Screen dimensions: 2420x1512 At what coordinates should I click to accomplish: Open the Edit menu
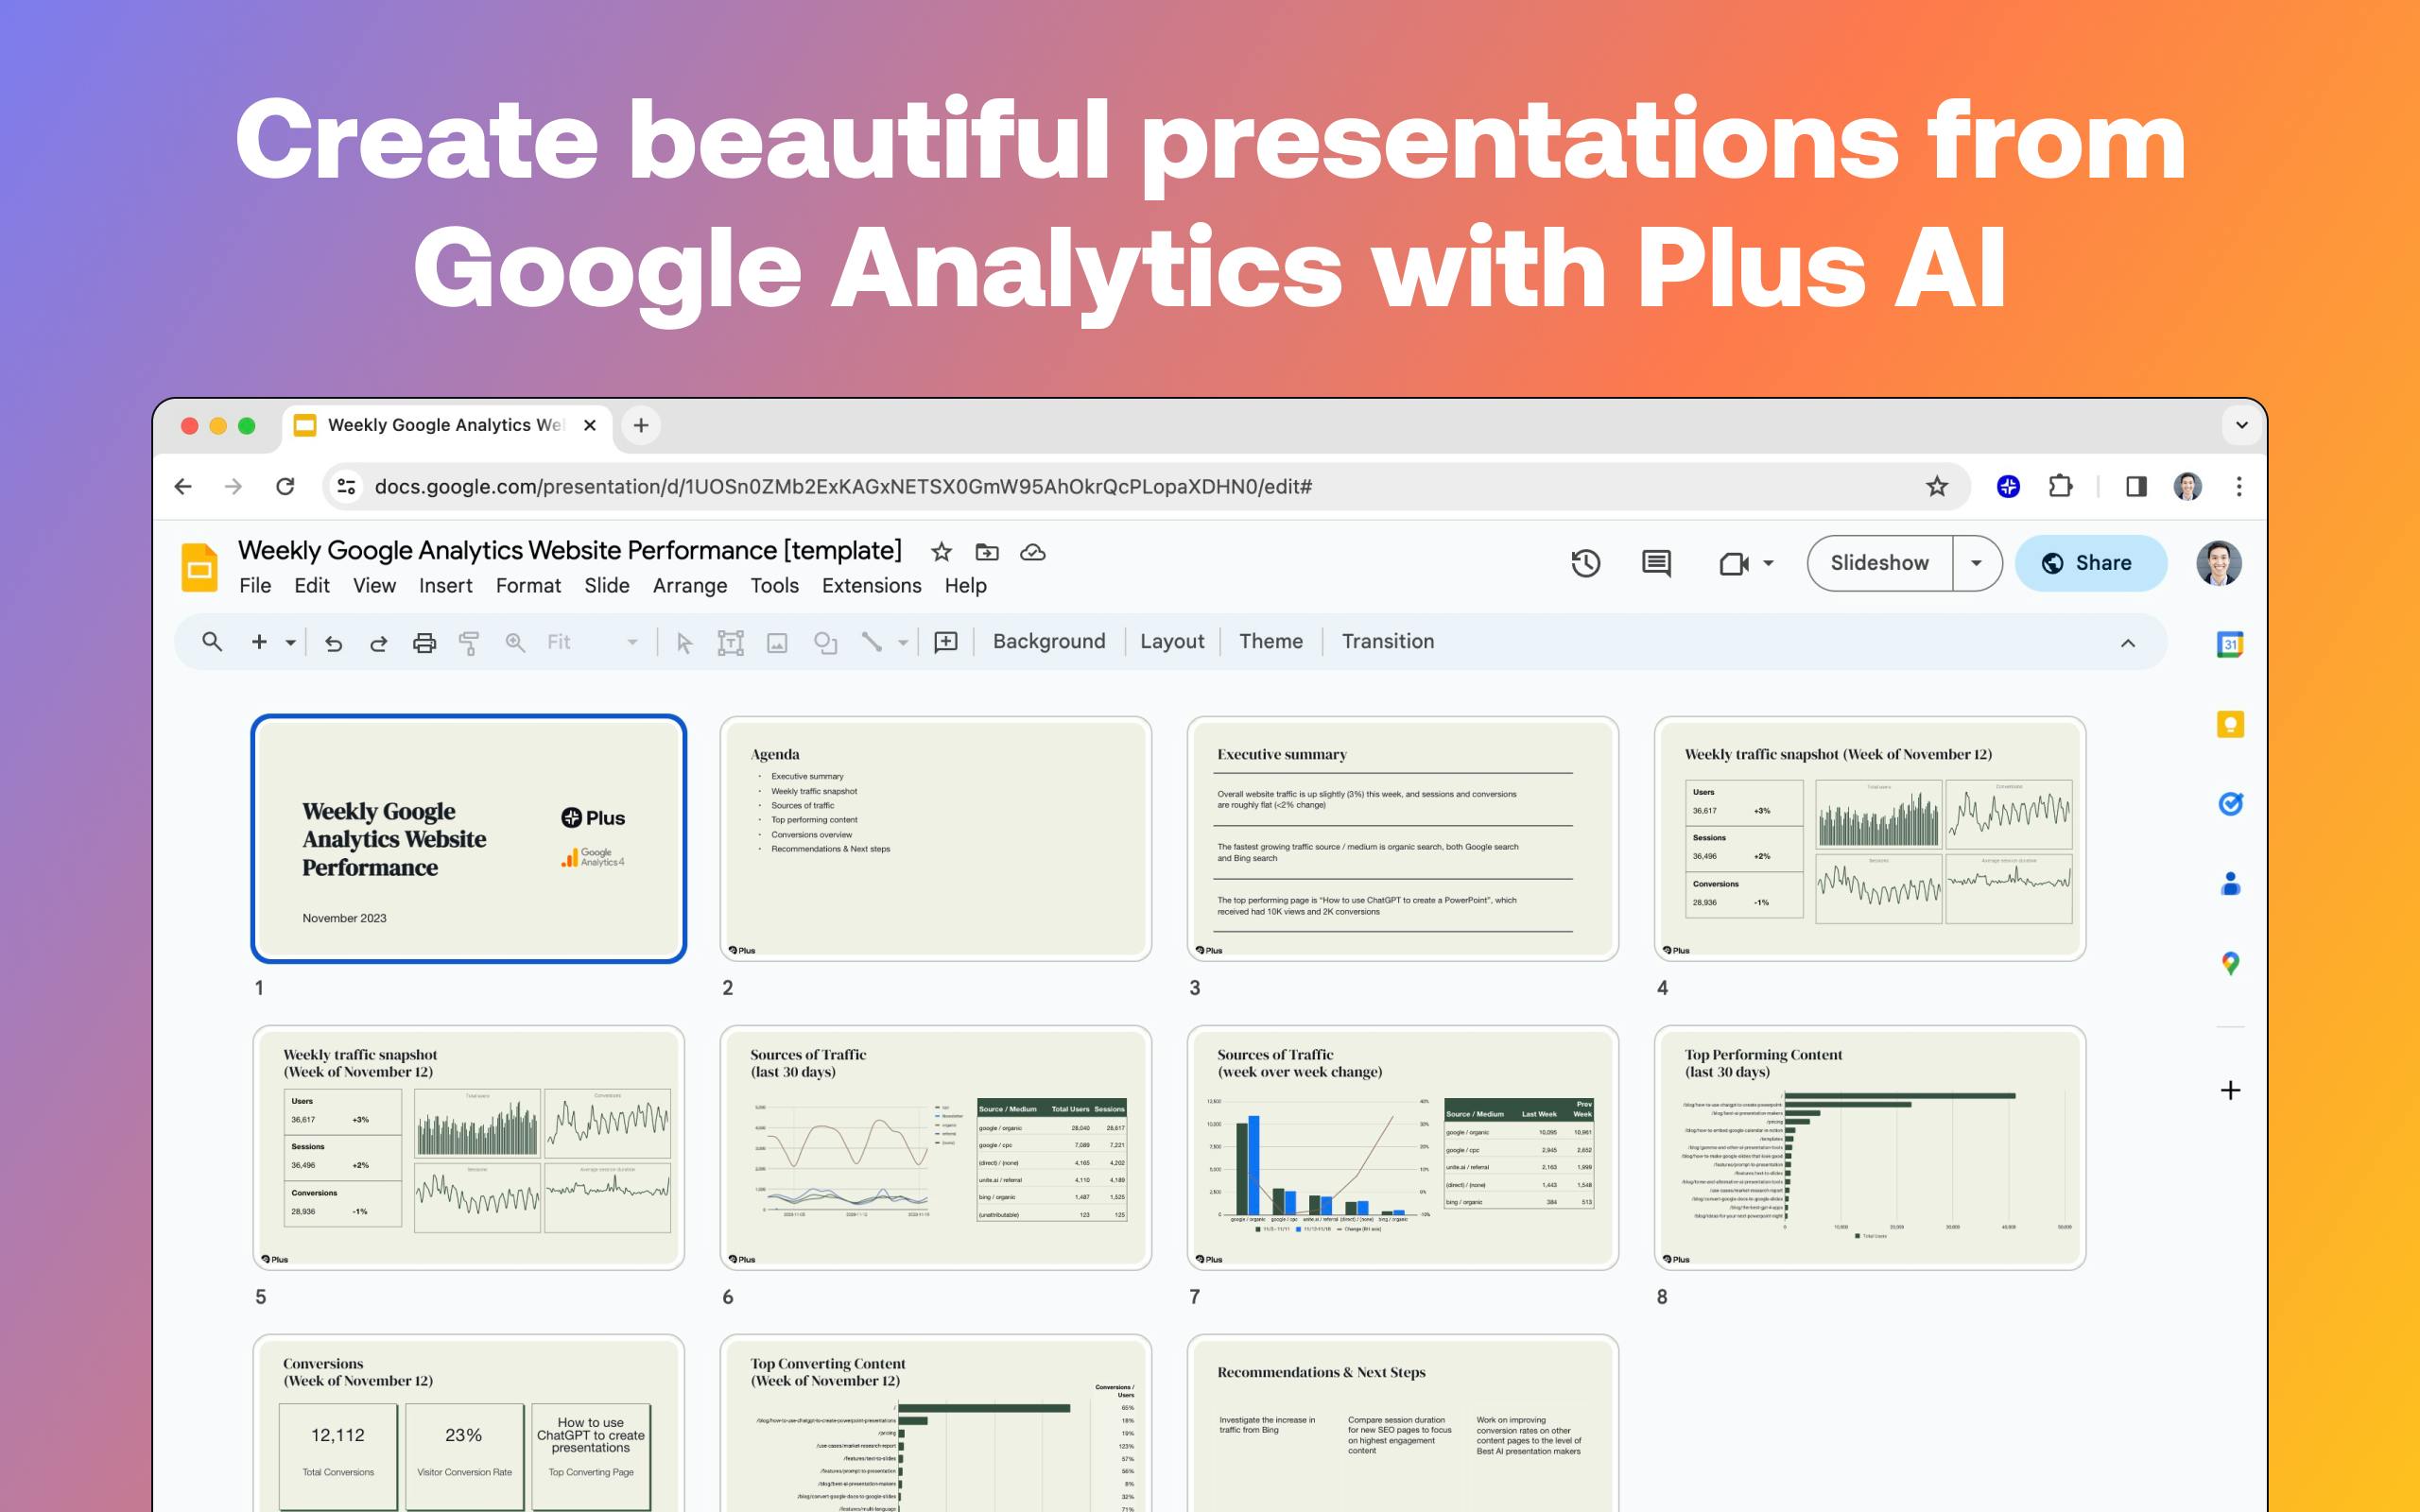click(312, 586)
